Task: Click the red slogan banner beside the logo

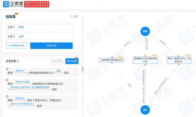Action: coord(36,4)
